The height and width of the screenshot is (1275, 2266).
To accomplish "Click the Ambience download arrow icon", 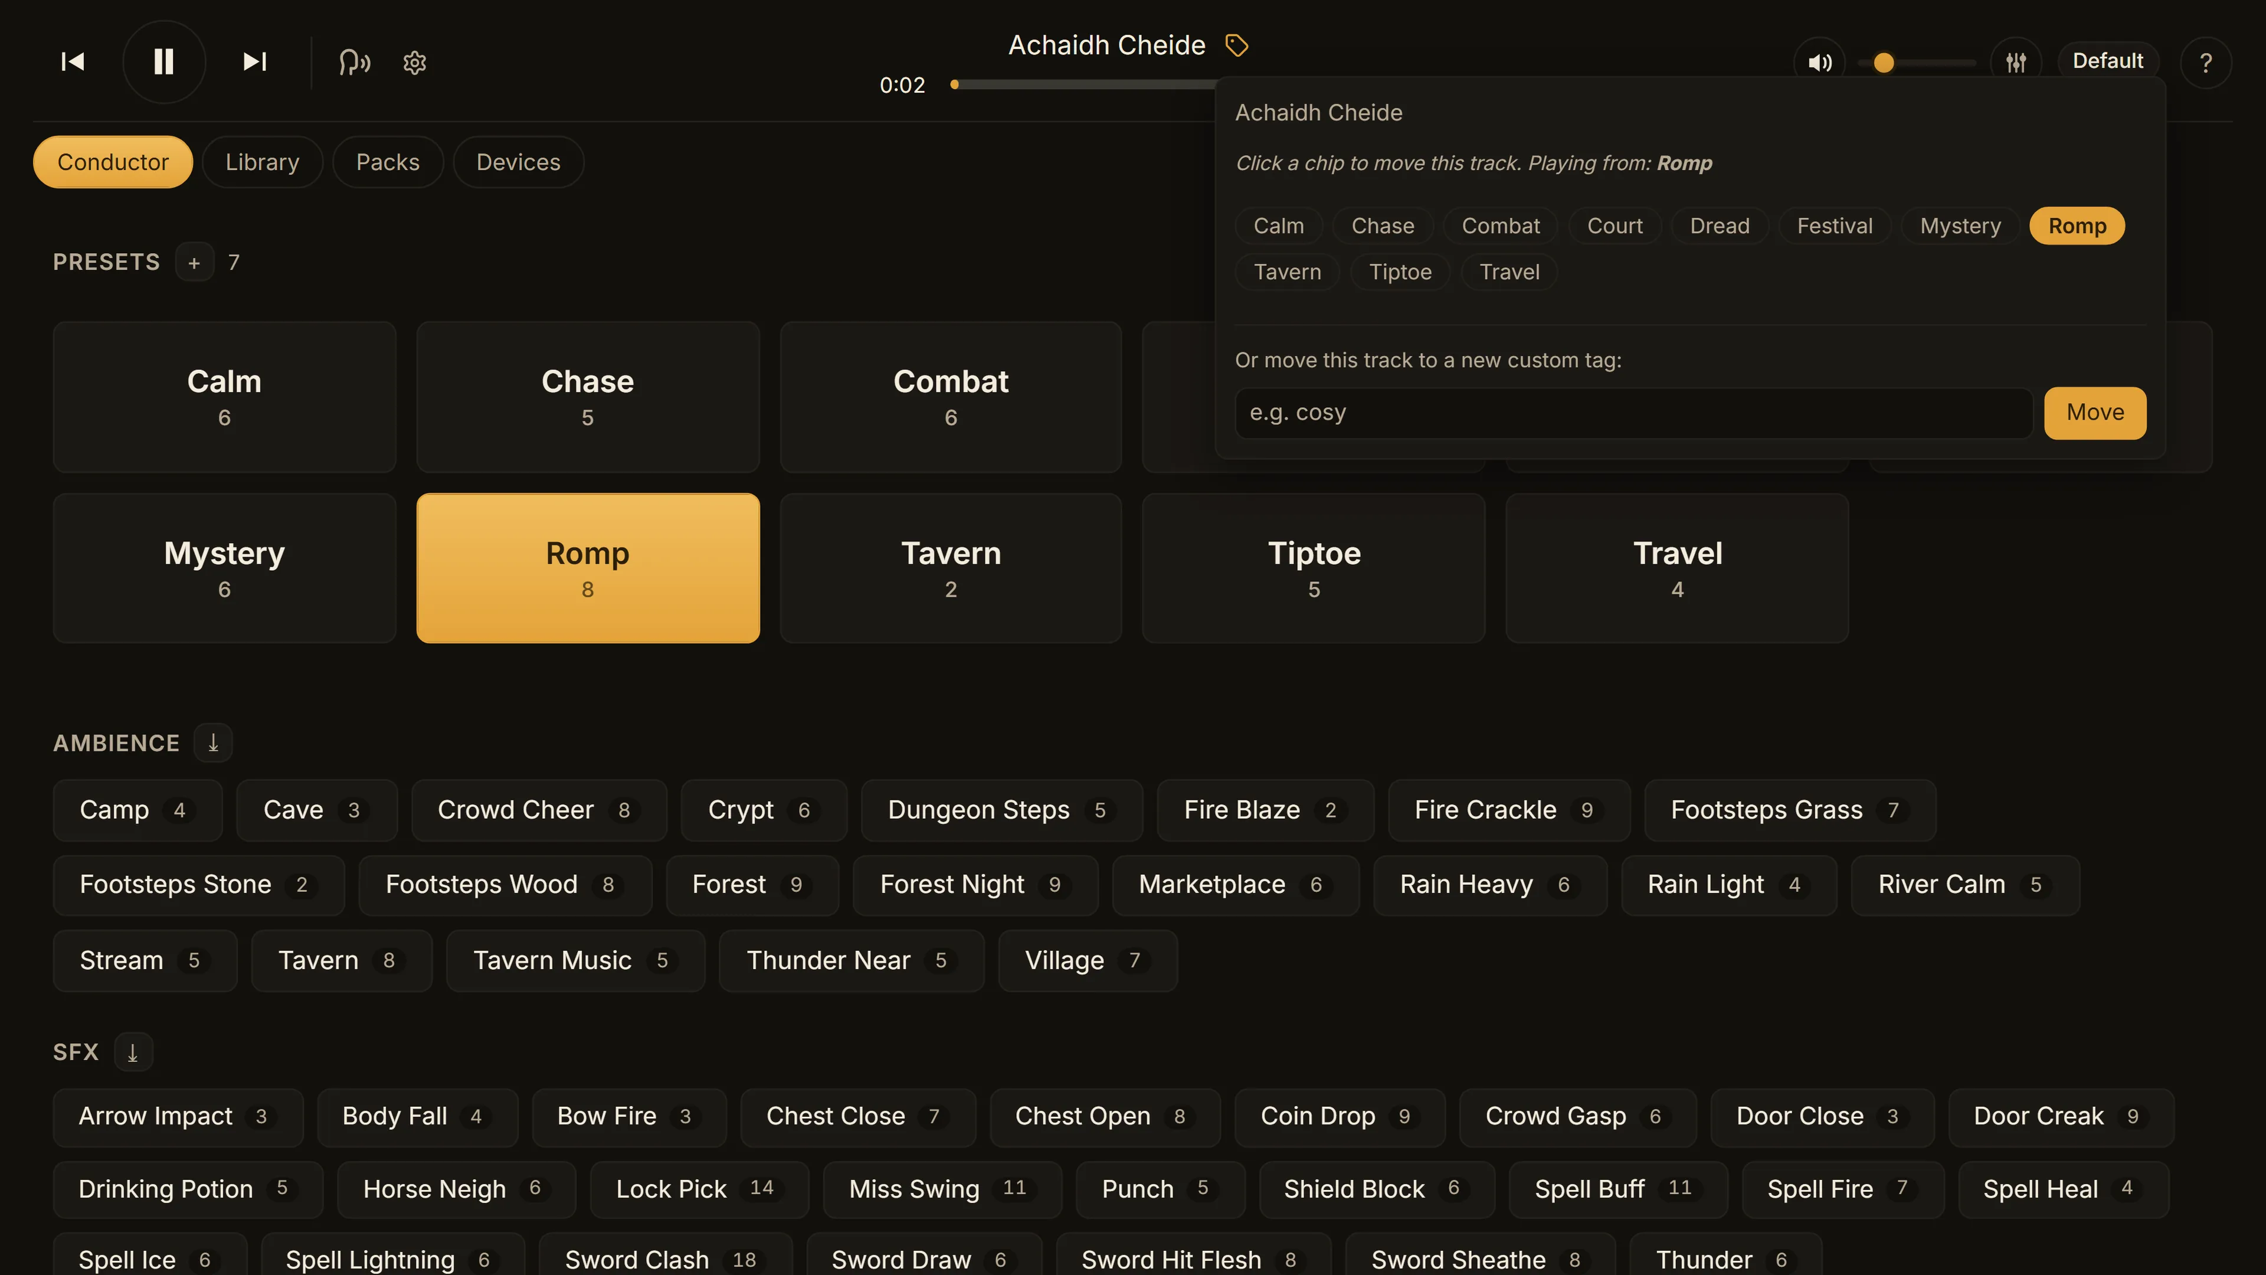I will [x=213, y=743].
